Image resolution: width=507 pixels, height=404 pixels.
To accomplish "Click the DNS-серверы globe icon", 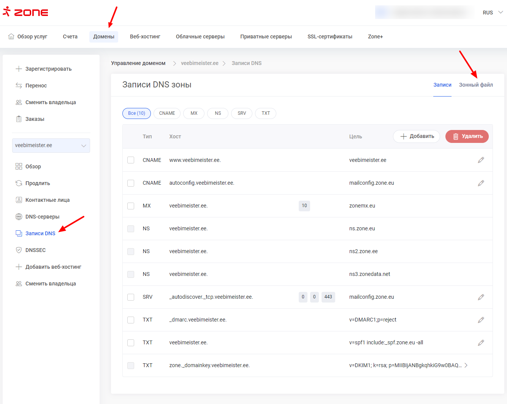I will [19, 217].
